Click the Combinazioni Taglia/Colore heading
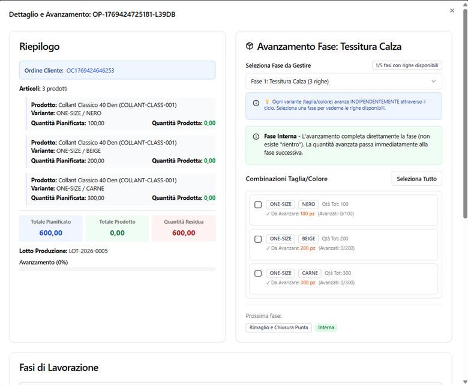 287,179
